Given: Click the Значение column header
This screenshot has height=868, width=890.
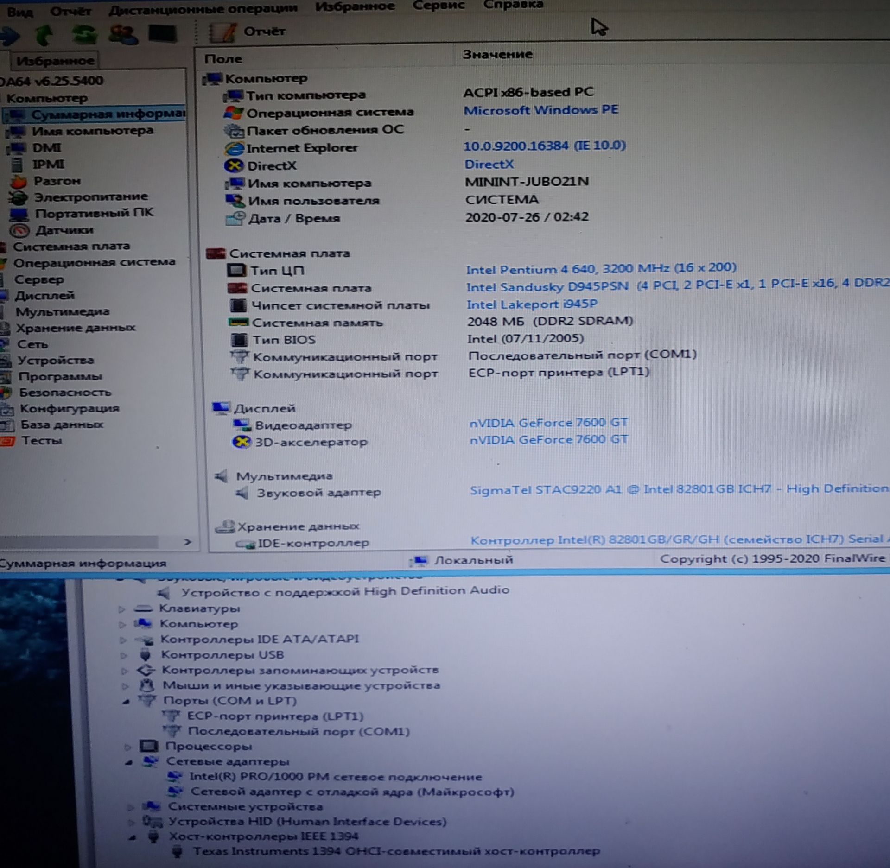Looking at the screenshot, I should [x=497, y=55].
